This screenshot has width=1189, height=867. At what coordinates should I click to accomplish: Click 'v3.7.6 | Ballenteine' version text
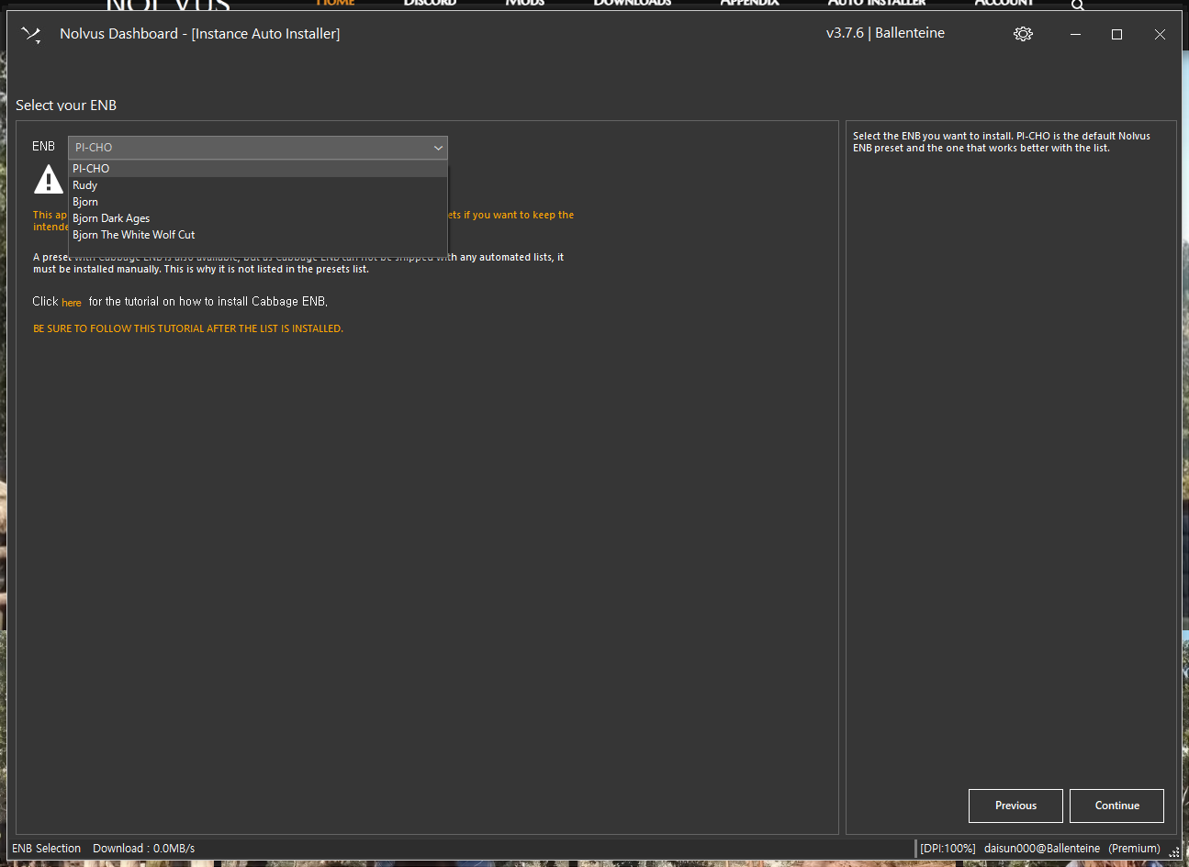pos(885,33)
